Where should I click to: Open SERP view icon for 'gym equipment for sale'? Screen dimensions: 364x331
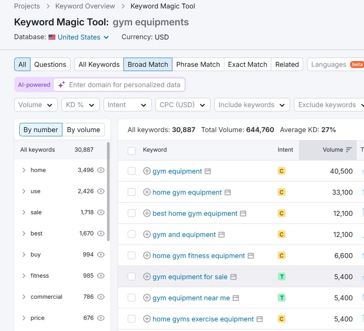click(x=234, y=277)
